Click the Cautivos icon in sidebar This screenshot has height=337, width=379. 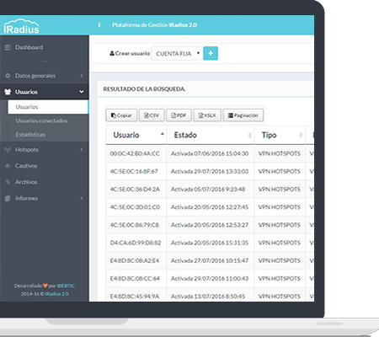tap(8, 166)
